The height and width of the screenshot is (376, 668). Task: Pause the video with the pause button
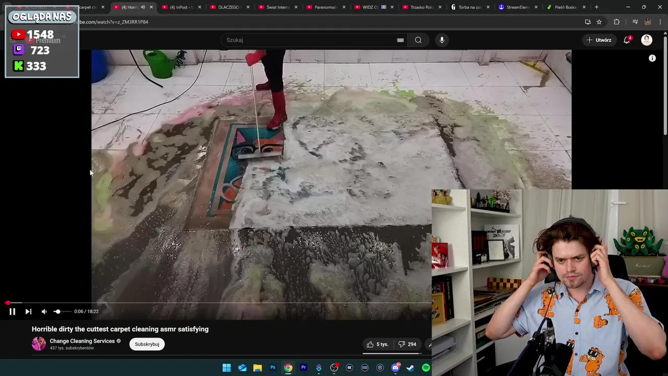(x=13, y=311)
